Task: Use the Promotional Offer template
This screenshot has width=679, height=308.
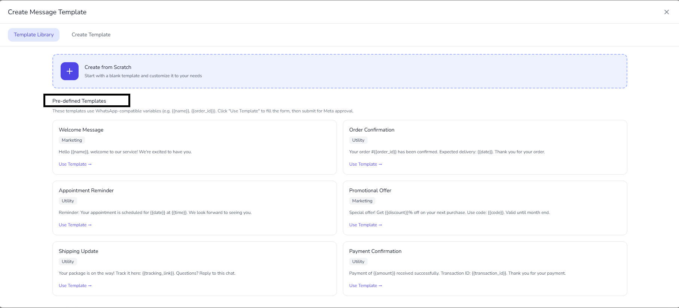Action: [x=365, y=225]
